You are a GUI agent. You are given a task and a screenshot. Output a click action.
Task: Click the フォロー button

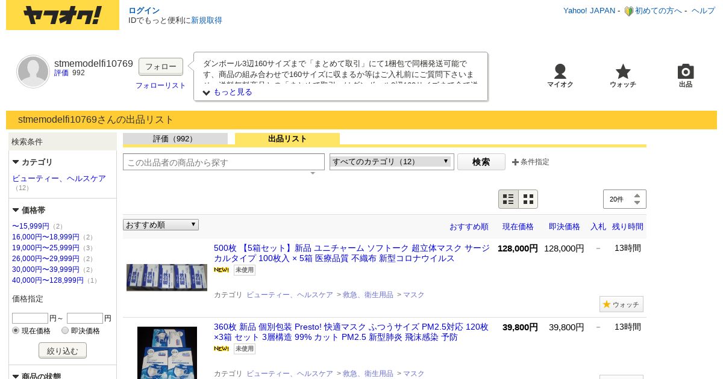coord(161,66)
